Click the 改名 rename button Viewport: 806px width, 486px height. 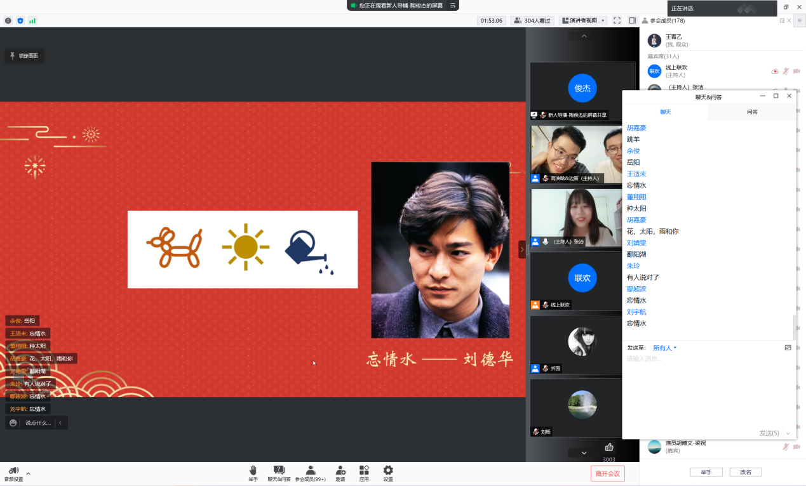click(745, 472)
